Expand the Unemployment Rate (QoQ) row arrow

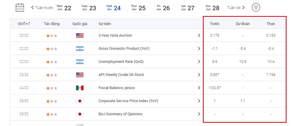click(199, 62)
